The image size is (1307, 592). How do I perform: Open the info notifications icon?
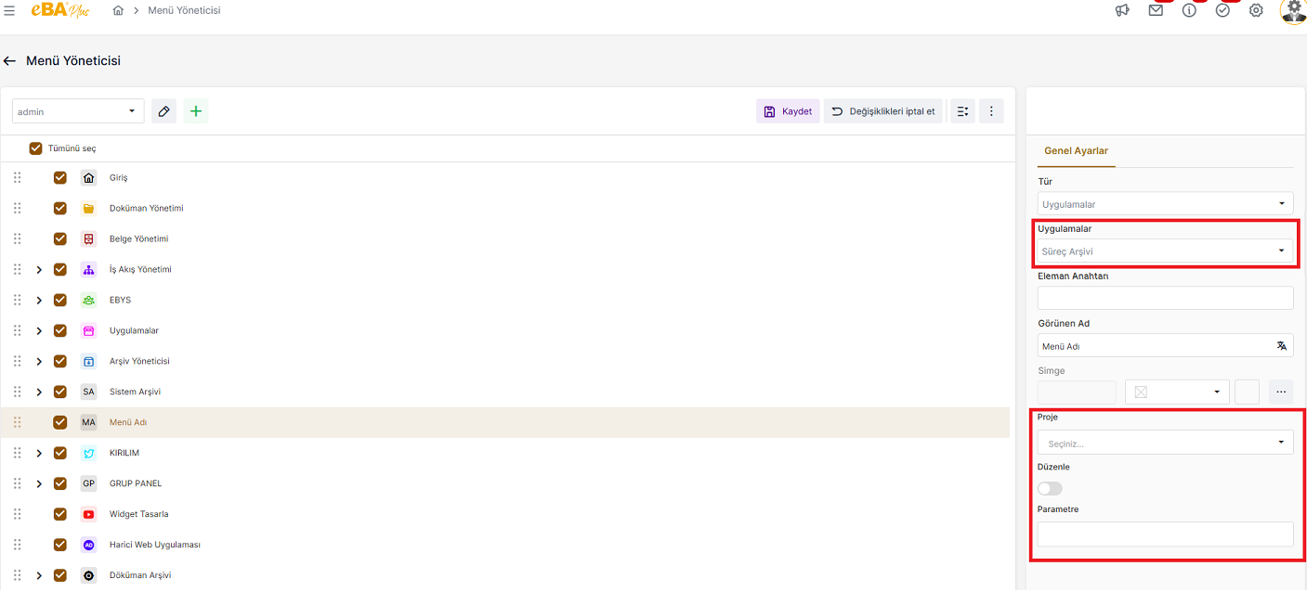tap(1189, 10)
